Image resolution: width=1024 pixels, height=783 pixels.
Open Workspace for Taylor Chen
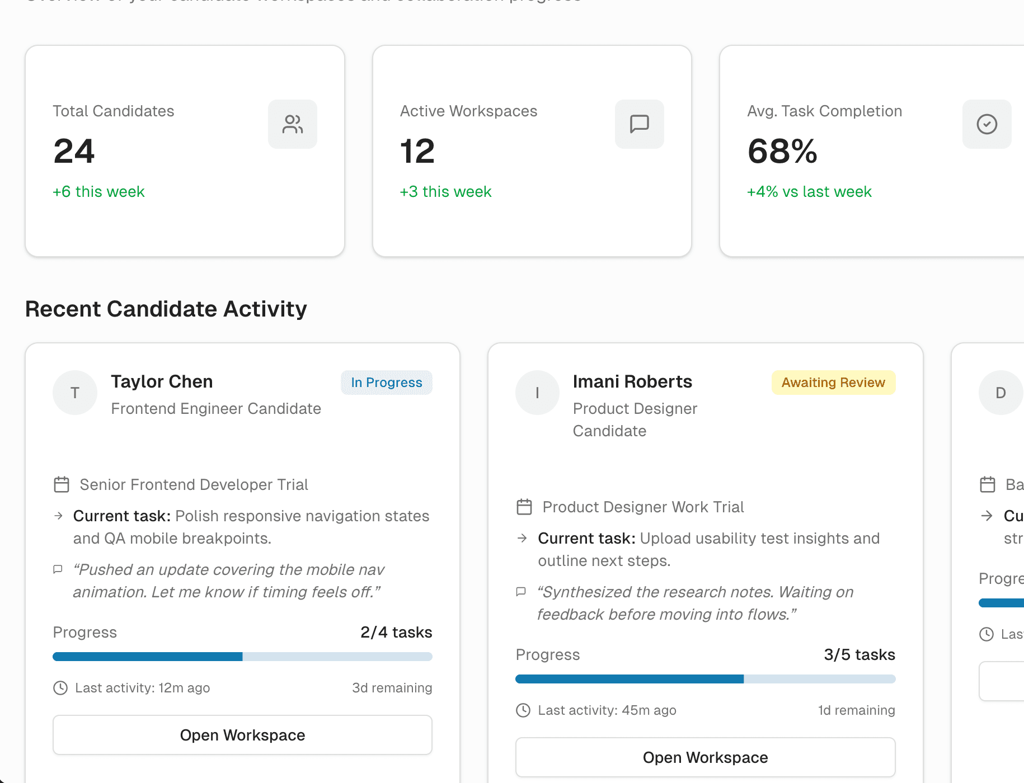(x=242, y=735)
